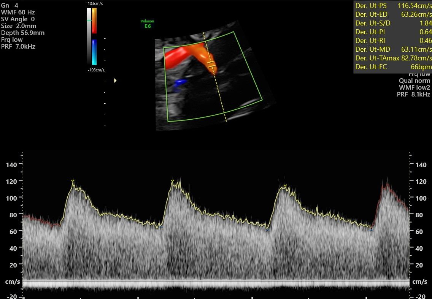Click the SV Angle 0 parameter

click(18, 19)
